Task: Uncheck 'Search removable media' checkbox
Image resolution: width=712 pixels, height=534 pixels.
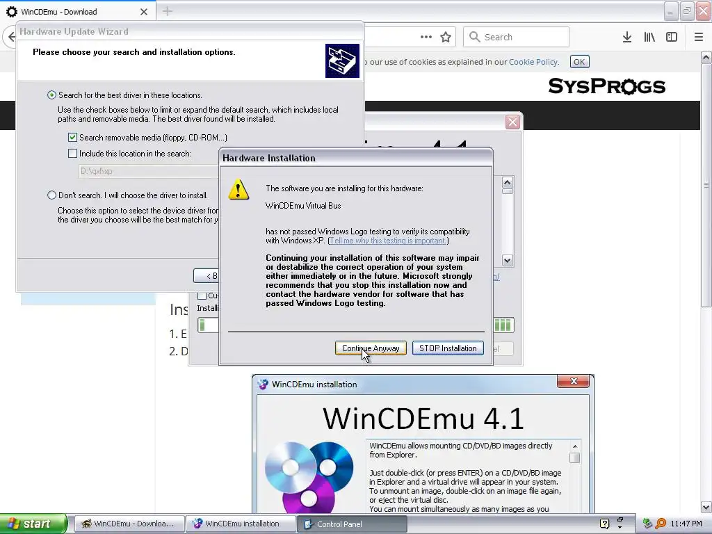Action: pos(72,137)
